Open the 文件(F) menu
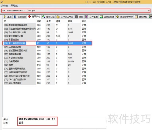The image size is (152, 130). click(4, 6)
